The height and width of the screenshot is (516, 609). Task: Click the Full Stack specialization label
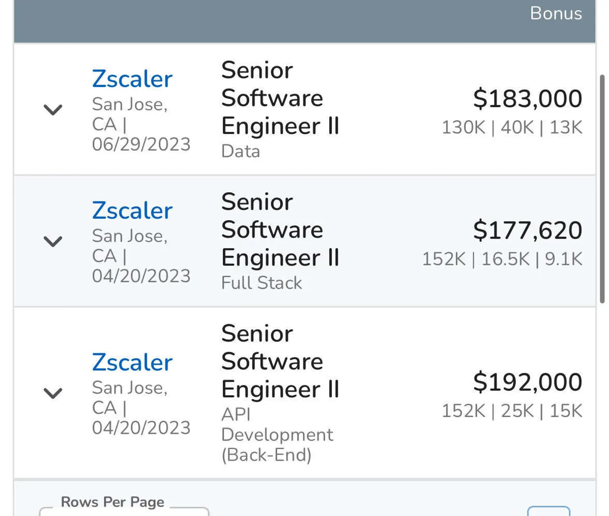261,283
